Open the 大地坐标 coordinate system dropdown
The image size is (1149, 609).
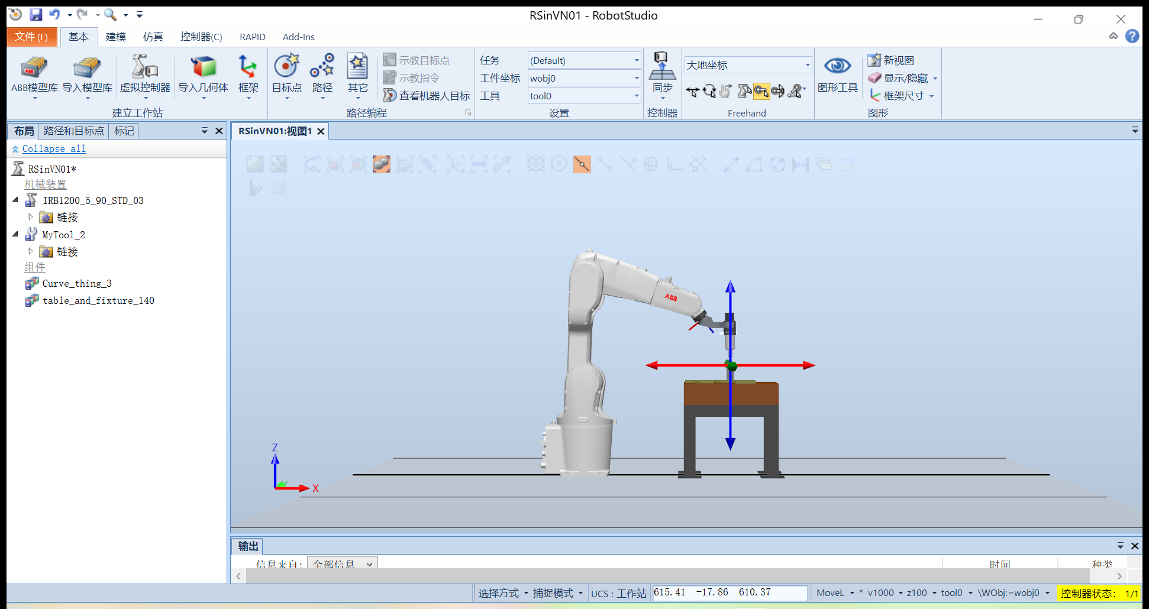(807, 65)
